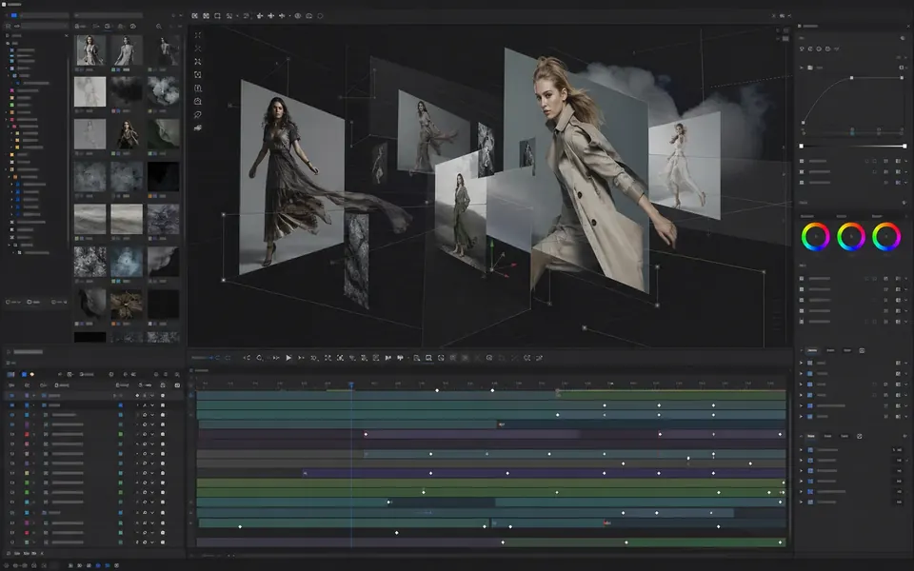Click the blue playhead marker on timeline ruler
The image size is (914, 571).
pos(351,384)
